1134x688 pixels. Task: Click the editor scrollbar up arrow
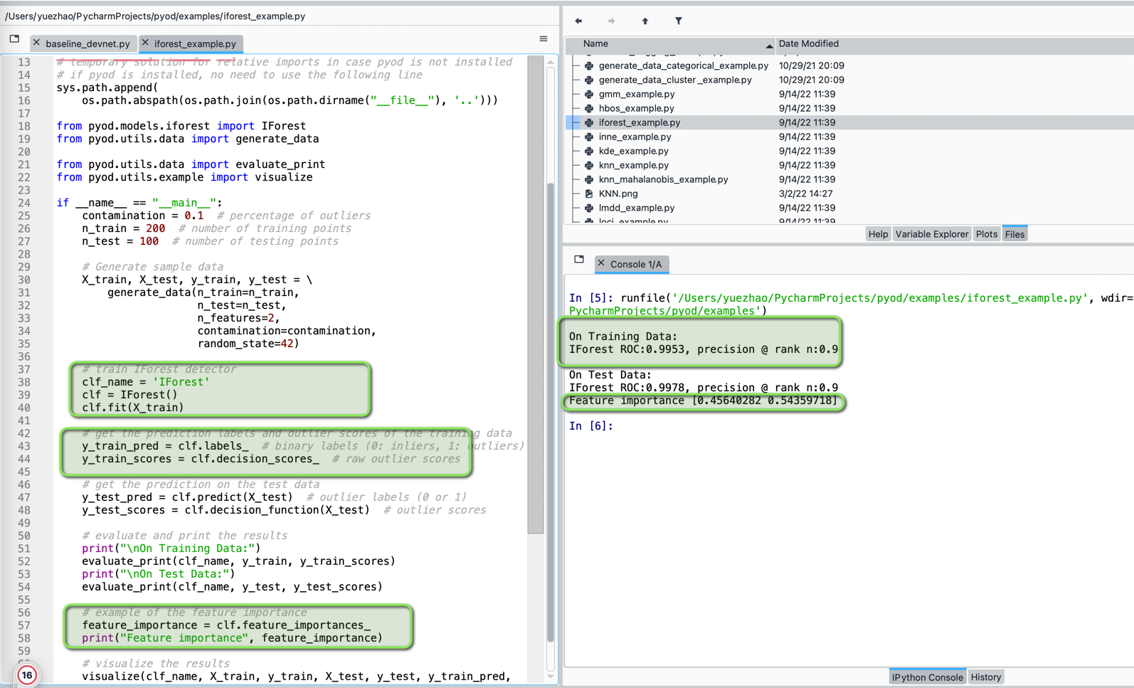[x=551, y=63]
